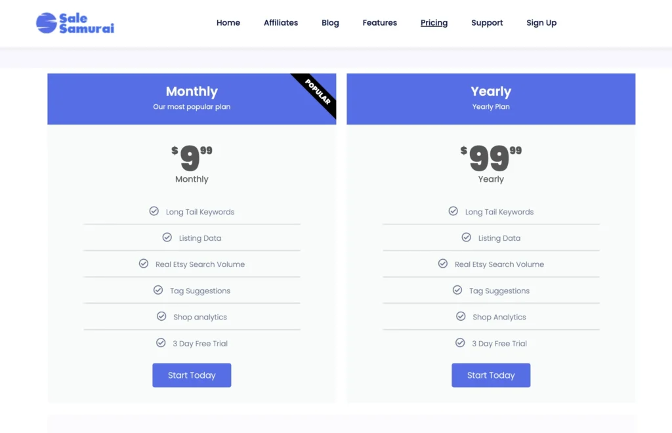Image resolution: width=672 pixels, height=433 pixels.
Task: Select Features in the top navigation
Action: (379, 23)
